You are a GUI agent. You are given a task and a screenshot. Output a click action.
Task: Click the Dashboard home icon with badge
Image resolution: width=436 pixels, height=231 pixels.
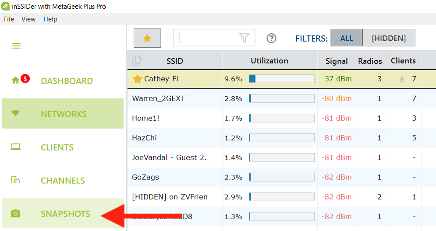click(x=20, y=80)
